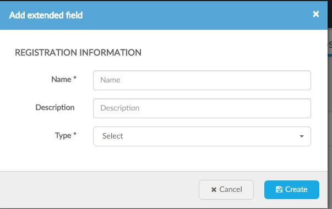Screen dimensions: 332x209
Task: Open the Type Select dropdown
Action: 202,136
